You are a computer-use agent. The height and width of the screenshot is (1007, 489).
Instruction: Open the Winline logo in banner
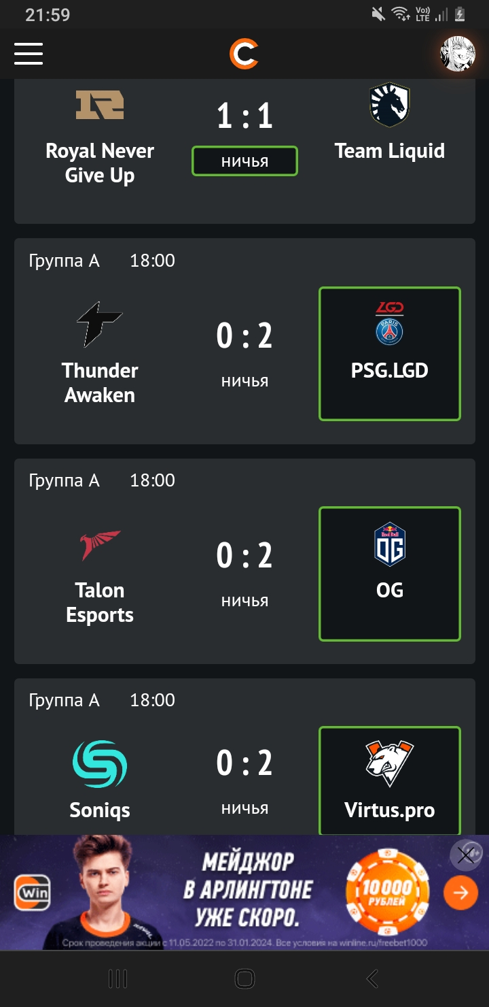33,893
